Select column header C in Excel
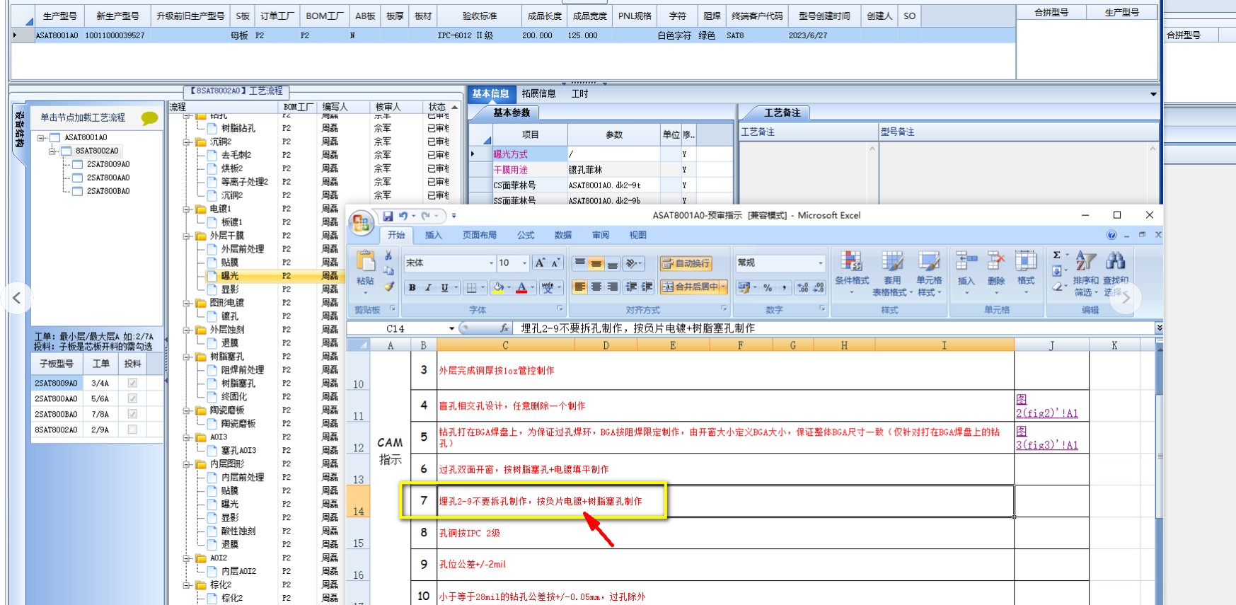Image resolution: width=1236 pixels, height=605 pixels. [x=505, y=345]
